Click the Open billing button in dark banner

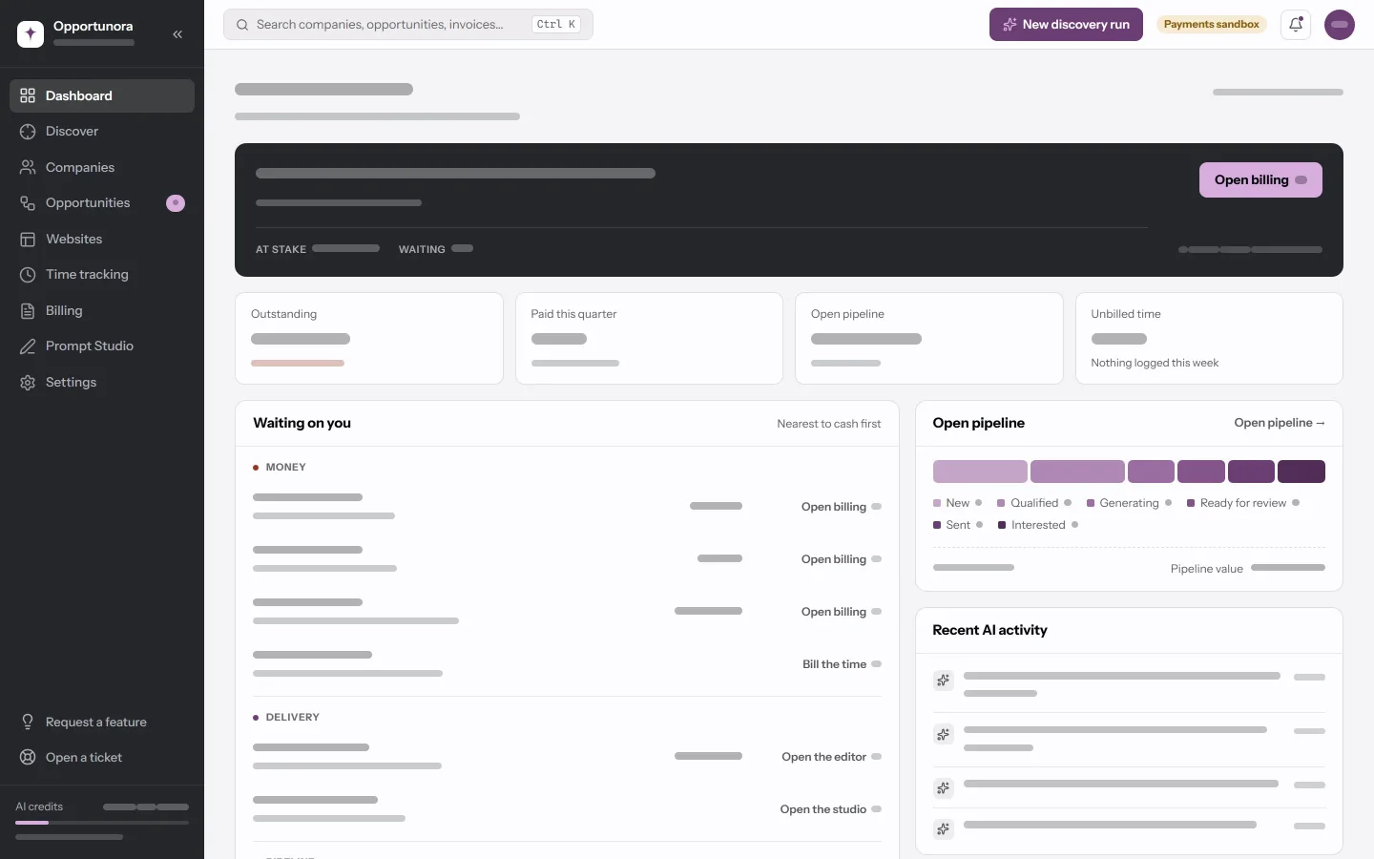pos(1260,179)
